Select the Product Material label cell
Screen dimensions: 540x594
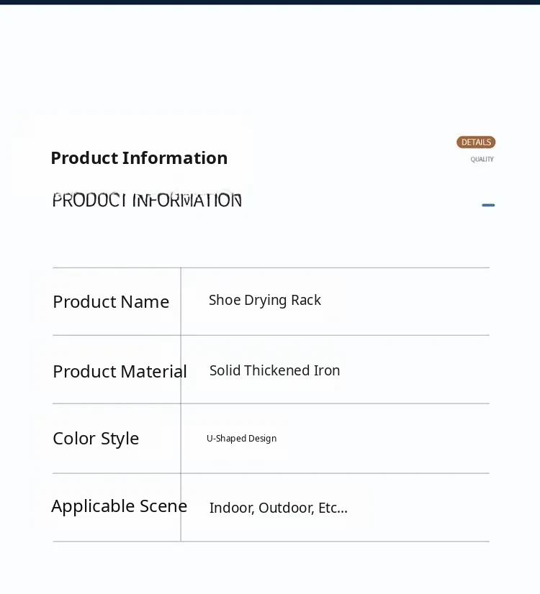click(x=120, y=372)
